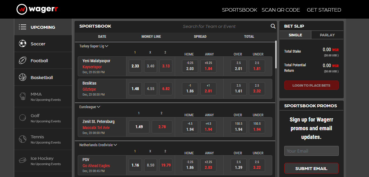Select over 2.5 at 1.39
Image resolution: width=369 pixels, height=177 pixels.
(x=239, y=165)
